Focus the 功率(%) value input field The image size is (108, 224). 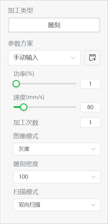90,84
